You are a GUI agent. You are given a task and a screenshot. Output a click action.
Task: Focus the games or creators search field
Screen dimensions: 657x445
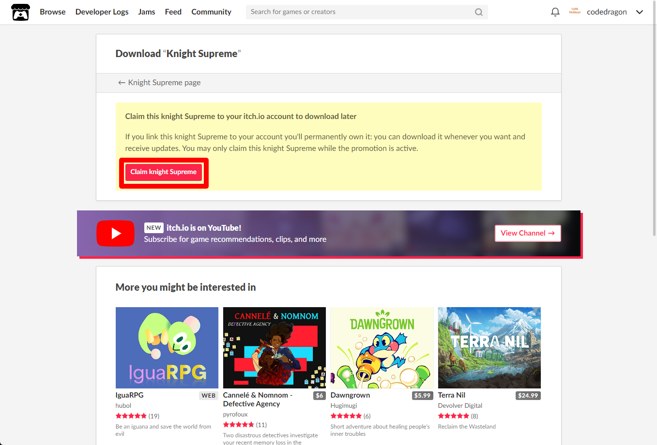coord(367,12)
